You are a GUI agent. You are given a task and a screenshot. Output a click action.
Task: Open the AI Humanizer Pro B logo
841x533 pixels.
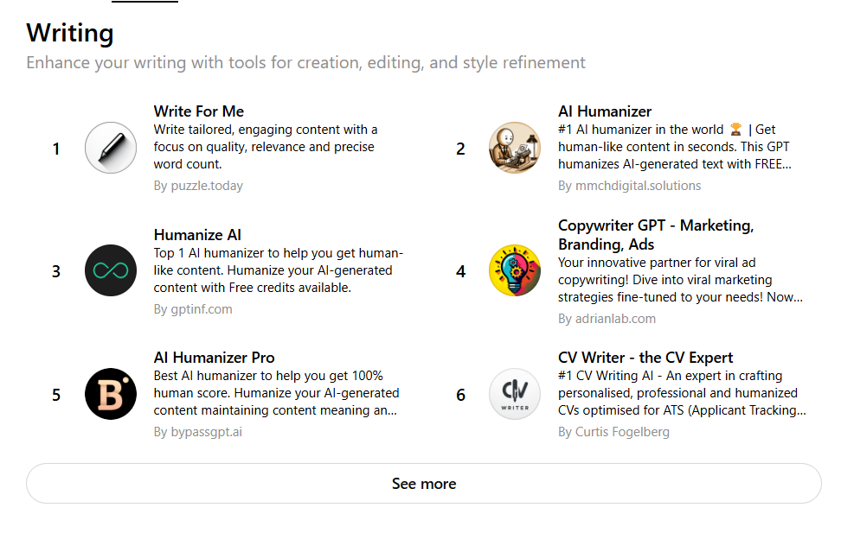pyautogui.click(x=111, y=394)
